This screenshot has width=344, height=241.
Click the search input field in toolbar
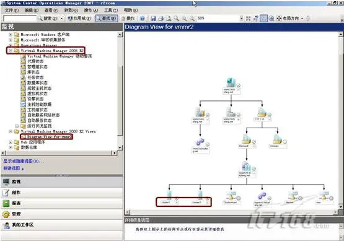[x=20, y=19]
